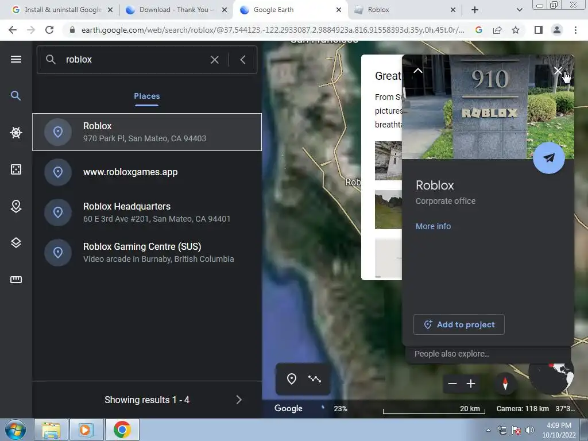588x441 pixels.
Task: Open More info link for Roblox
Action: tap(433, 226)
